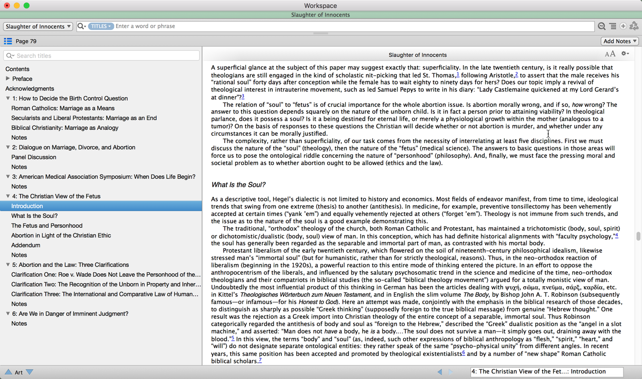Collapse chapter 2 Dialogue on Marriage
The width and height of the screenshot is (642, 379).
[8, 147]
